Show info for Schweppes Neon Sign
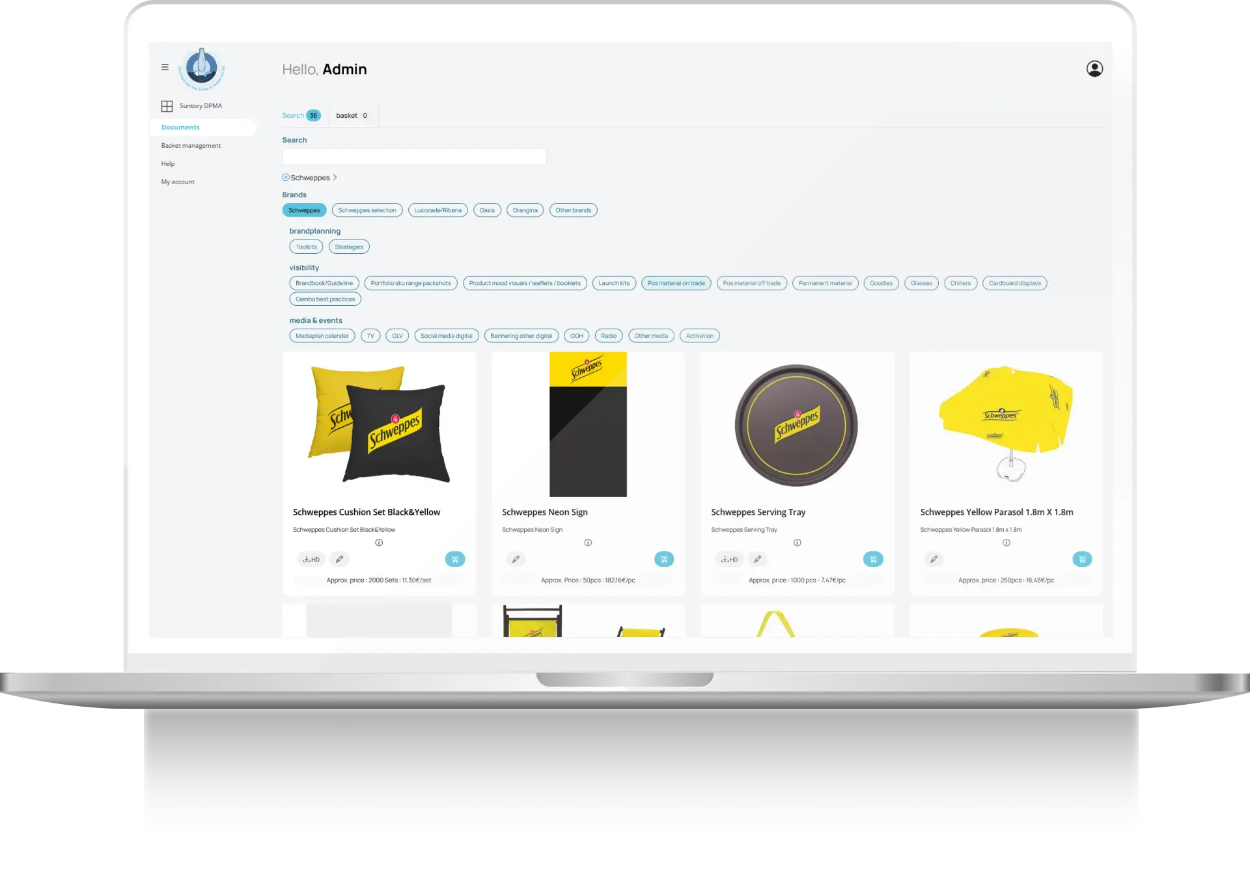The width and height of the screenshot is (1250, 872). point(588,542)
